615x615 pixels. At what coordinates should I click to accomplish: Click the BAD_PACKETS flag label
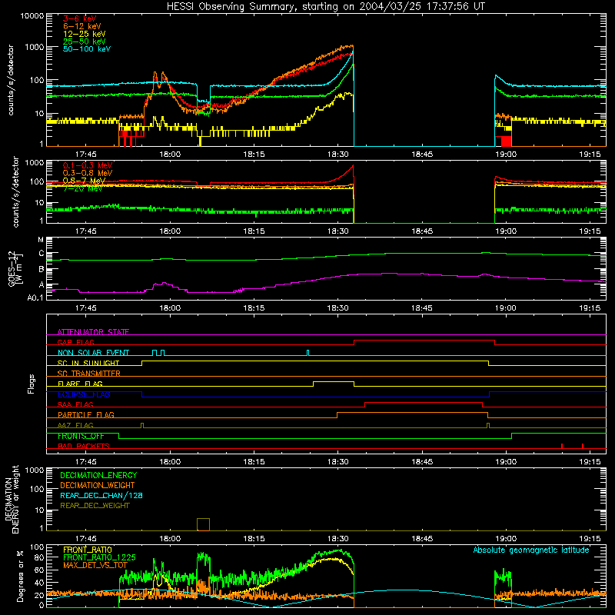[84, 446]
